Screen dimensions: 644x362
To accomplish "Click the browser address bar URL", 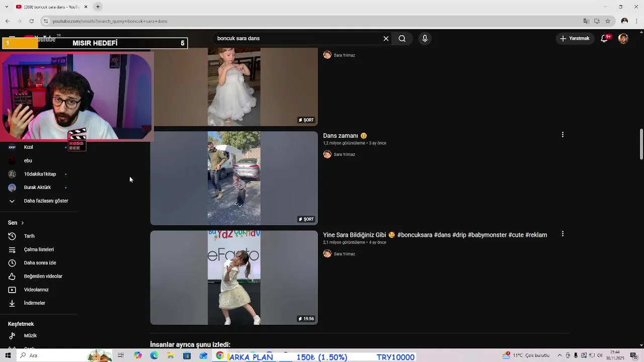I will click(x=110, y=21).
